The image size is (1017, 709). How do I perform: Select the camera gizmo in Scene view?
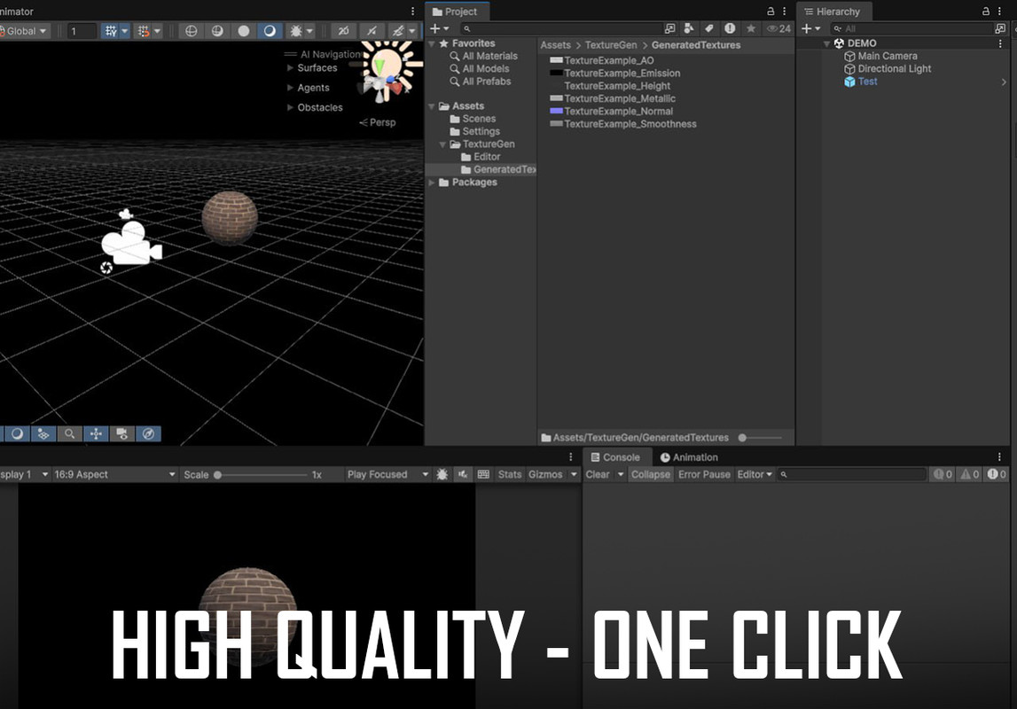(131, 244)
